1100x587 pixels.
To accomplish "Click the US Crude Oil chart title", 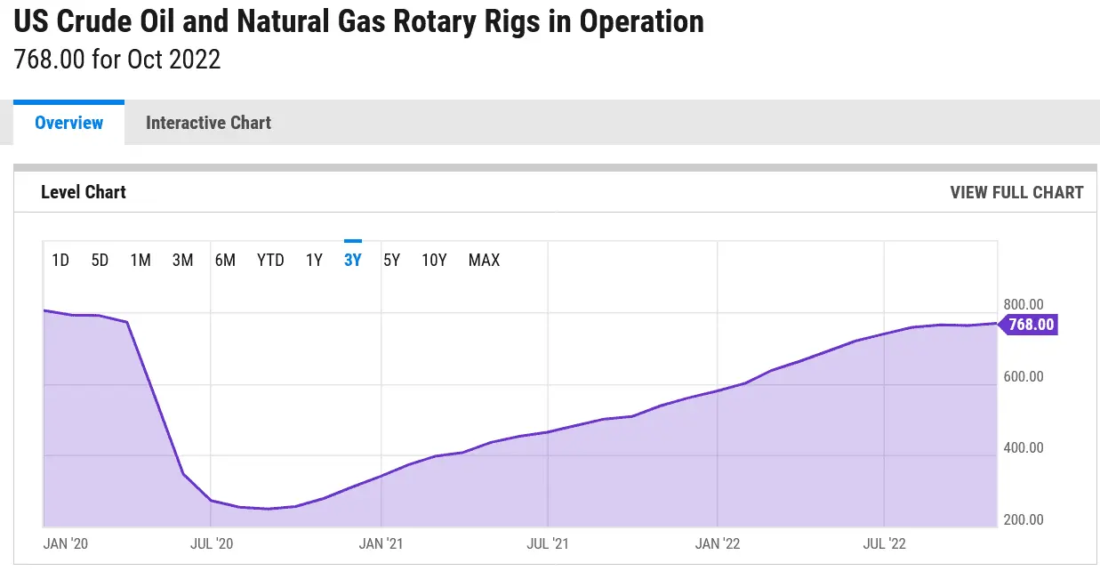I will click(x=358, y=21).
